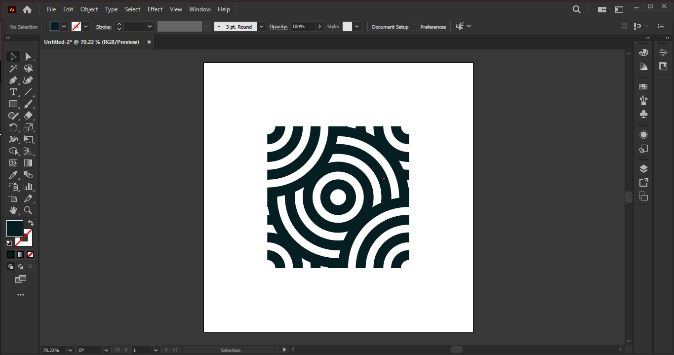The image size is (674, 355).
Task: Open the Opacity dropdown
Action: [x=319, y=26]
